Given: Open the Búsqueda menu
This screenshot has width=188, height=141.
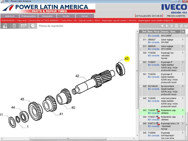Looking at the screenshot, I should [47, 16].
